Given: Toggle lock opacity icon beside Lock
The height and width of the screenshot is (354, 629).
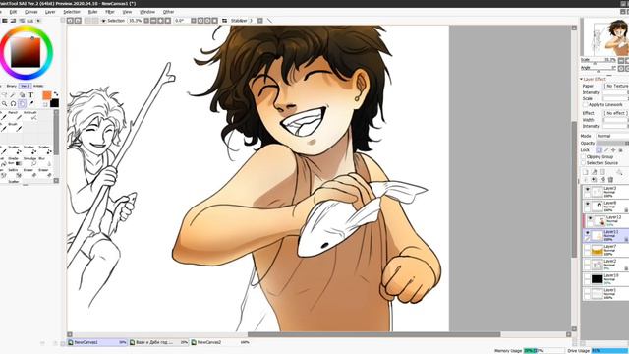Looking at the screenshot, I should (599, 150).
